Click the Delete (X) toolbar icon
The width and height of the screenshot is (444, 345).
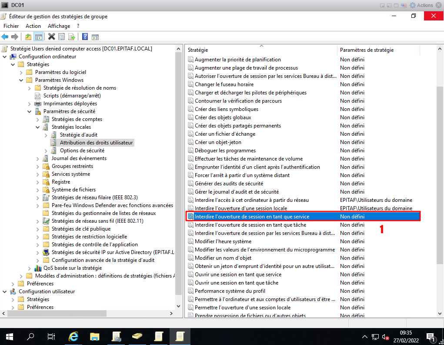51,37
